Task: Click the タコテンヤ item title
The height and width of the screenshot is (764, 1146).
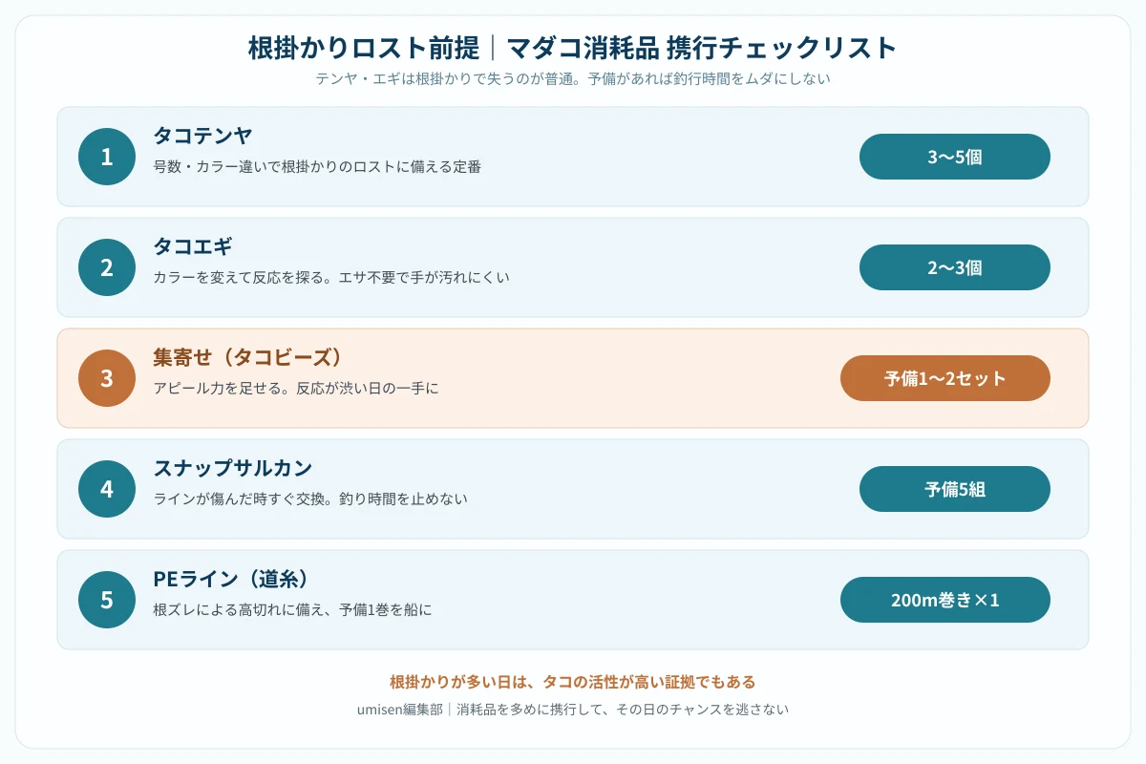Action: click(202, 137)
